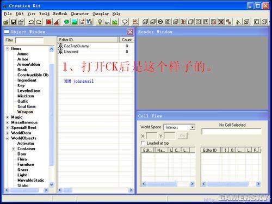272x204 pixels.
Task: Click the light bulb toolbar icon
Action: (x=100, y=22)
